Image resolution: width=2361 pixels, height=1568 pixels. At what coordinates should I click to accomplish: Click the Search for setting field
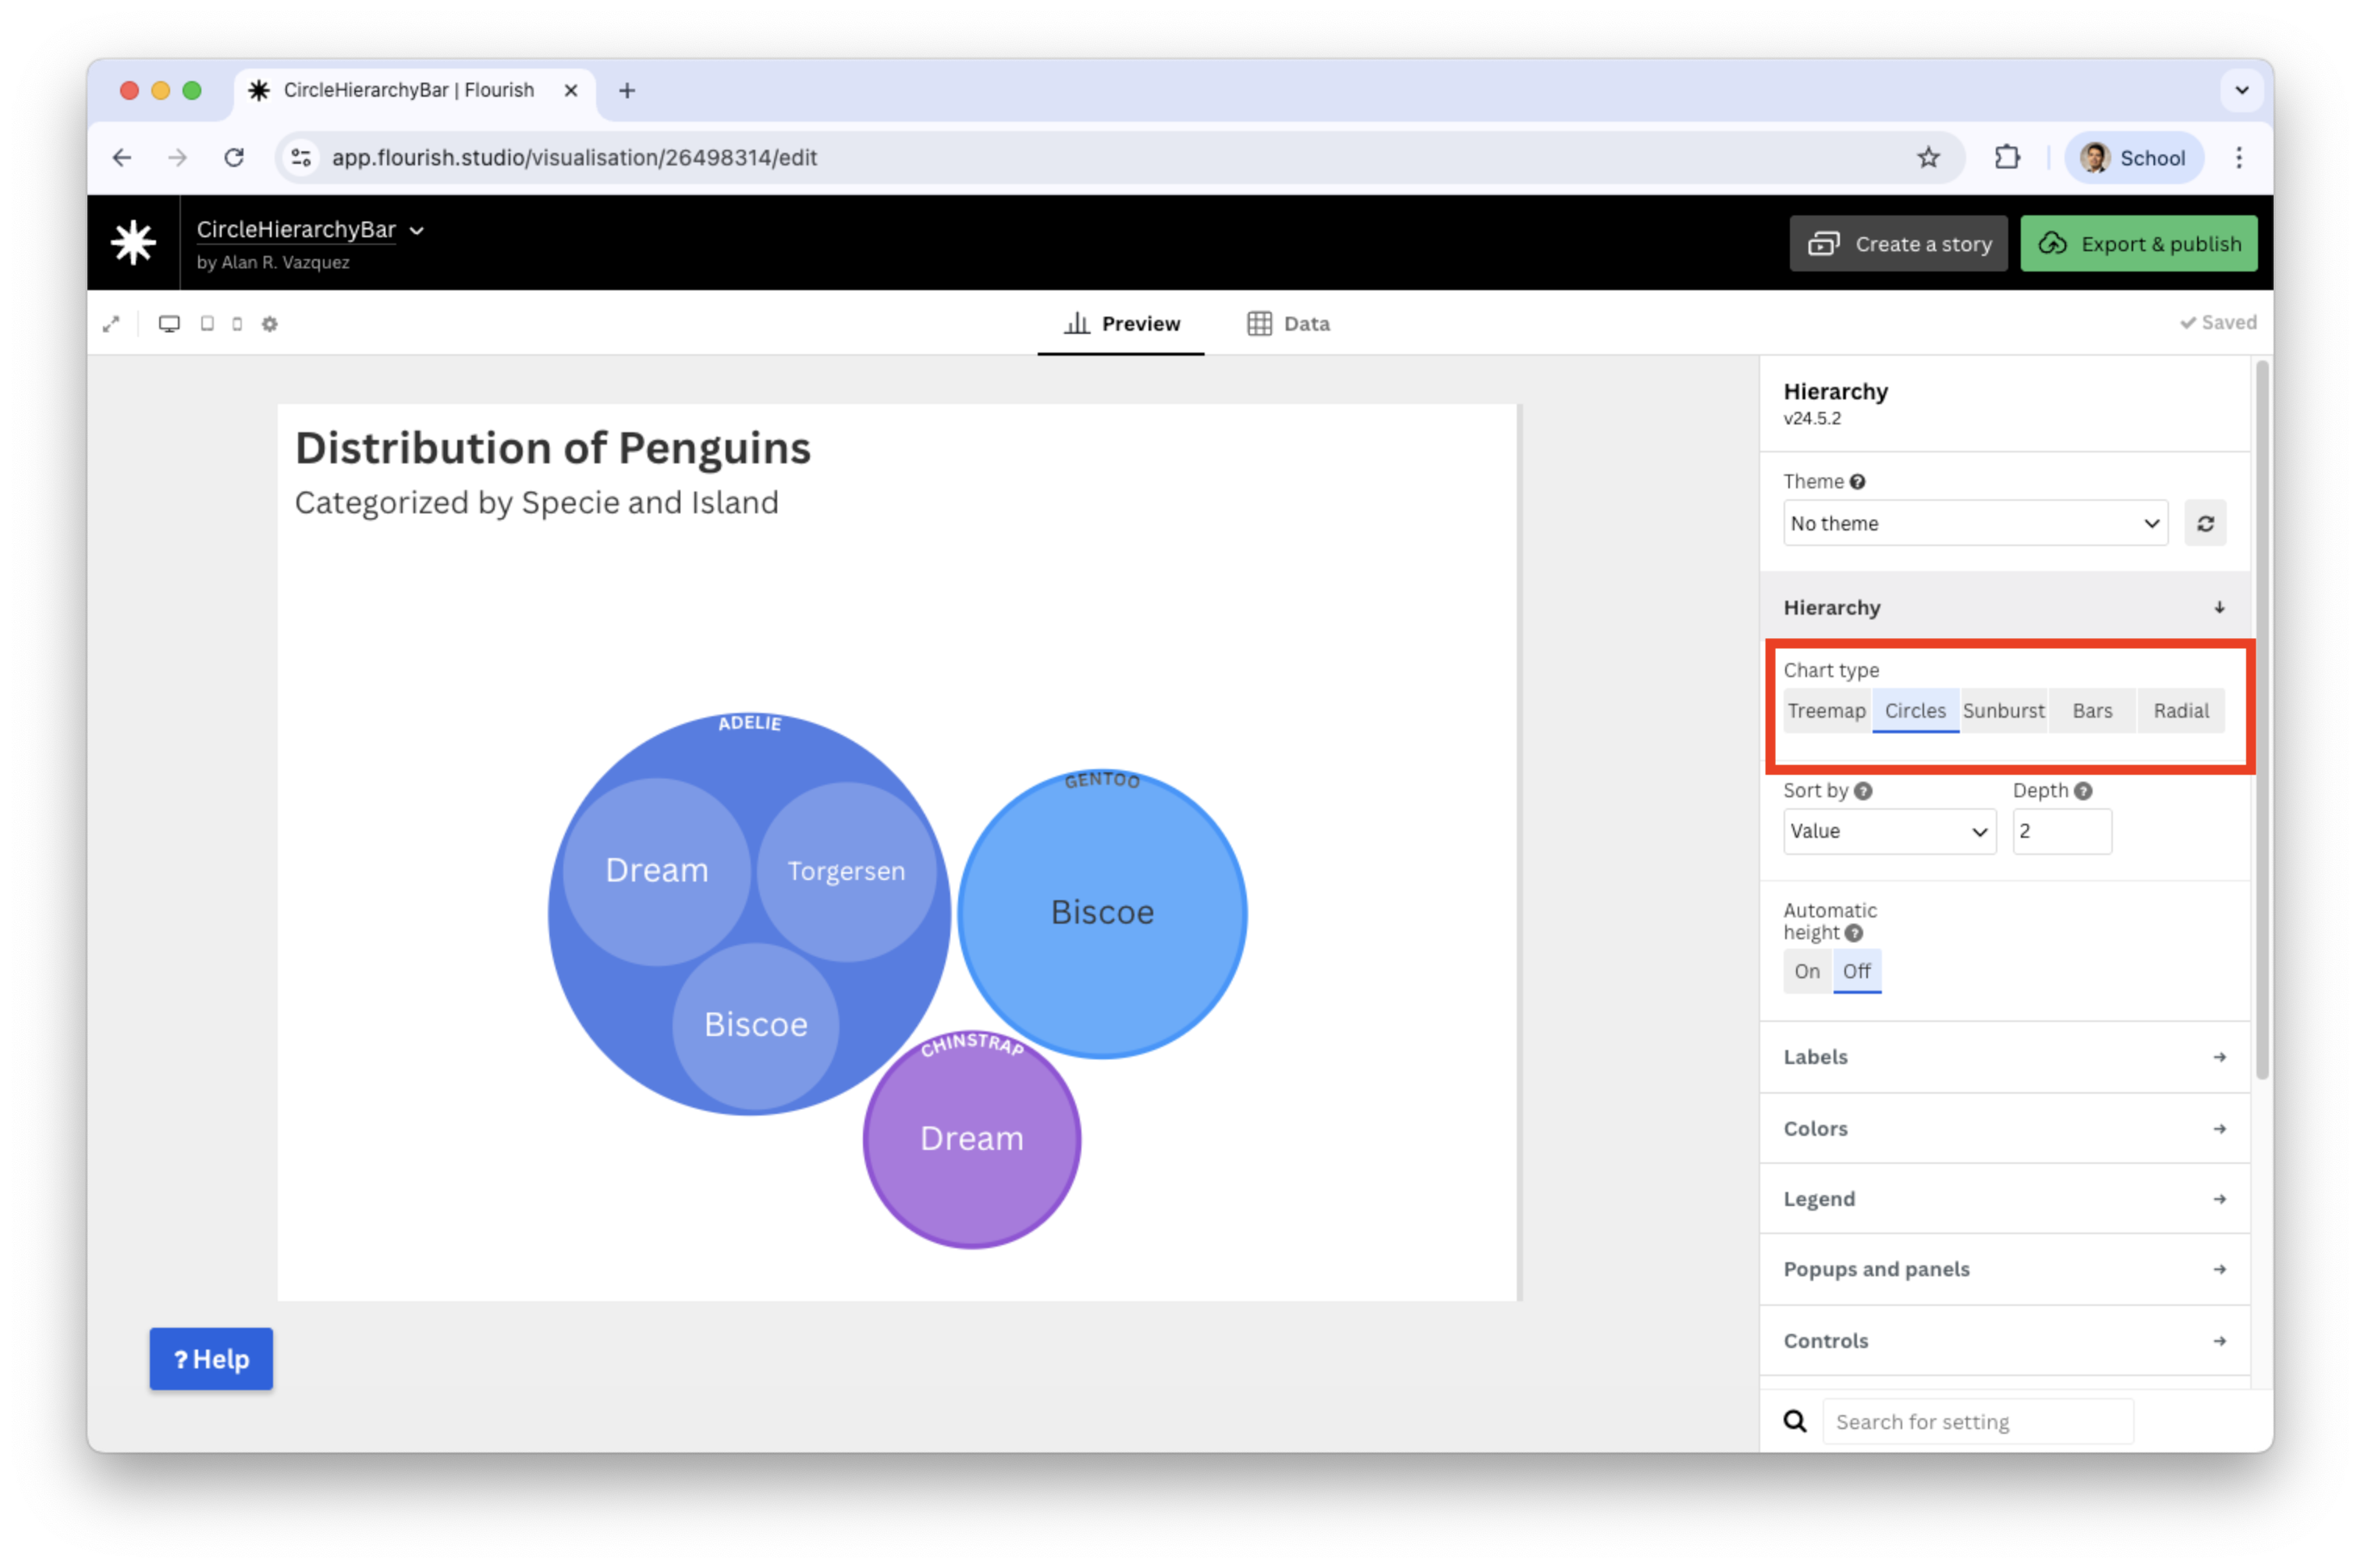coord(1976,1421)
